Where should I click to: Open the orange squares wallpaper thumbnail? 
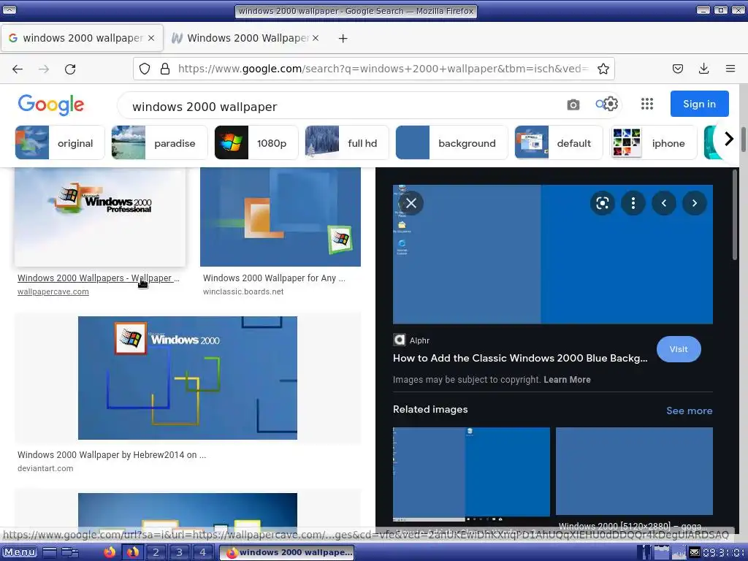(280, 216)
